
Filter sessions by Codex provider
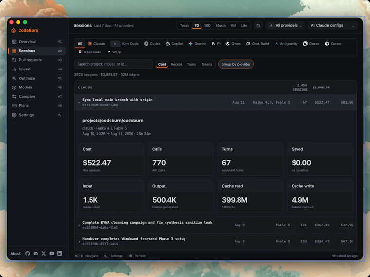(x=152, y=44)
